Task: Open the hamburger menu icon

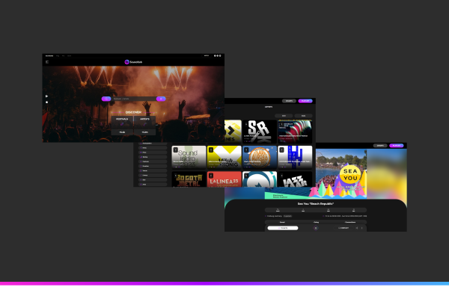Action: pyautogui.click(x=47, y=62)
